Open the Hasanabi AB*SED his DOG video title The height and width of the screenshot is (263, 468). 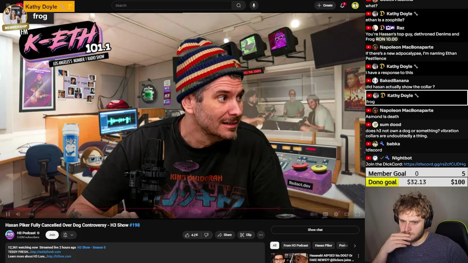pos(332,258)
